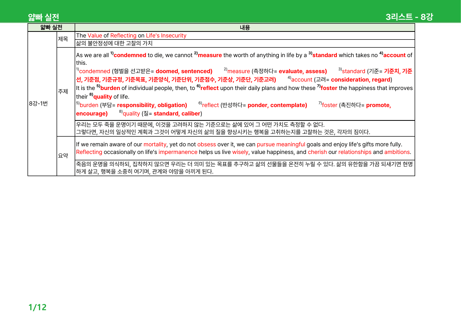Click the red word 'mortality' in summary
461x326 pixels.
pos(155,144)
